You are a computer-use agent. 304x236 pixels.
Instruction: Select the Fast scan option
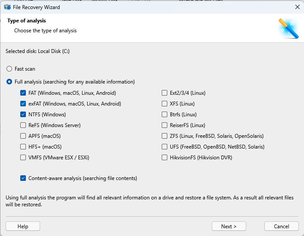tap(9, 69)
